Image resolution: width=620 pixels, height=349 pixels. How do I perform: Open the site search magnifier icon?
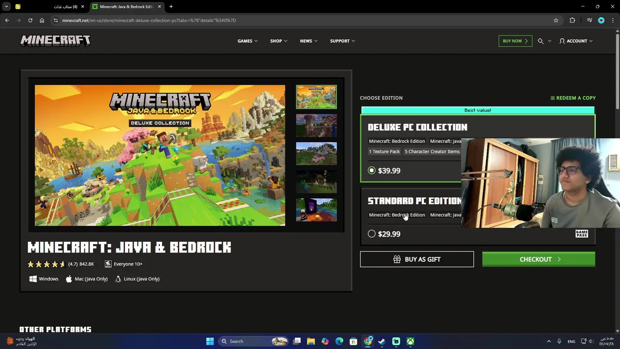(541, 41)
